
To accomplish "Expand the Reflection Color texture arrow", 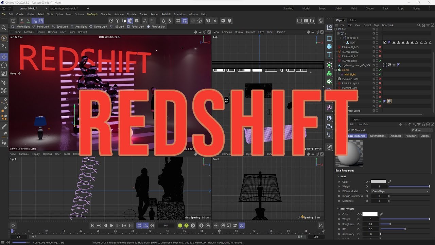I will click(x=361, y=214).
